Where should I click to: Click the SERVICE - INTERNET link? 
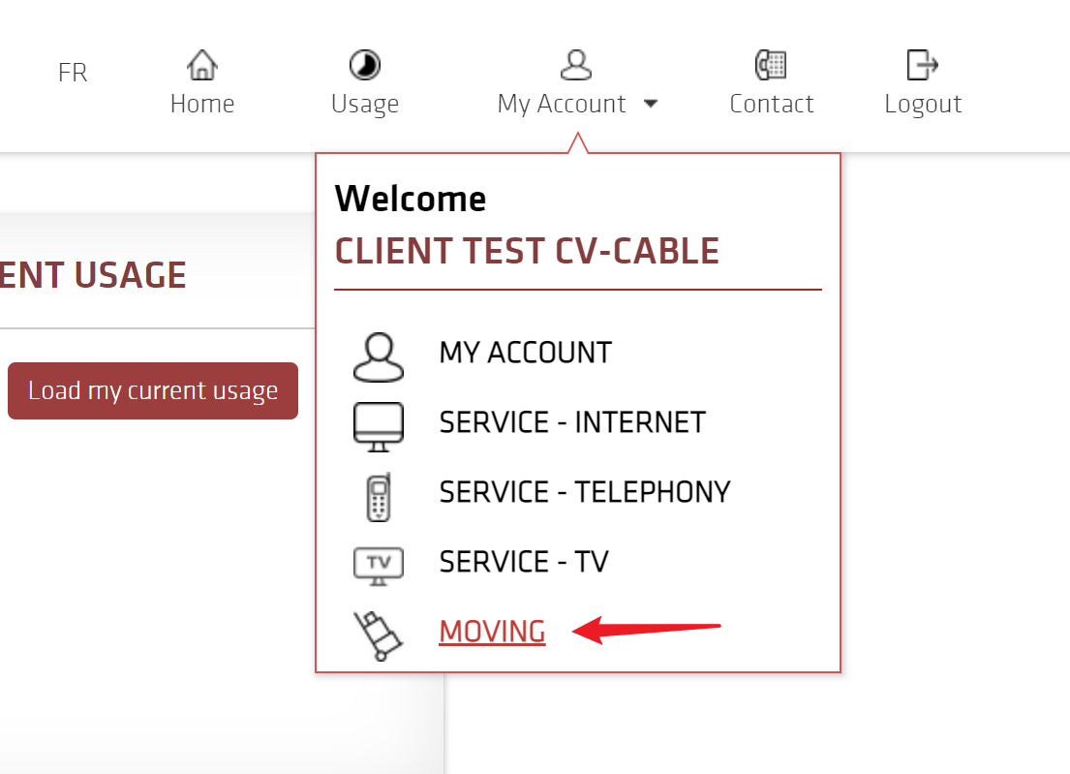pyautogui.click(x=571, y=422)
